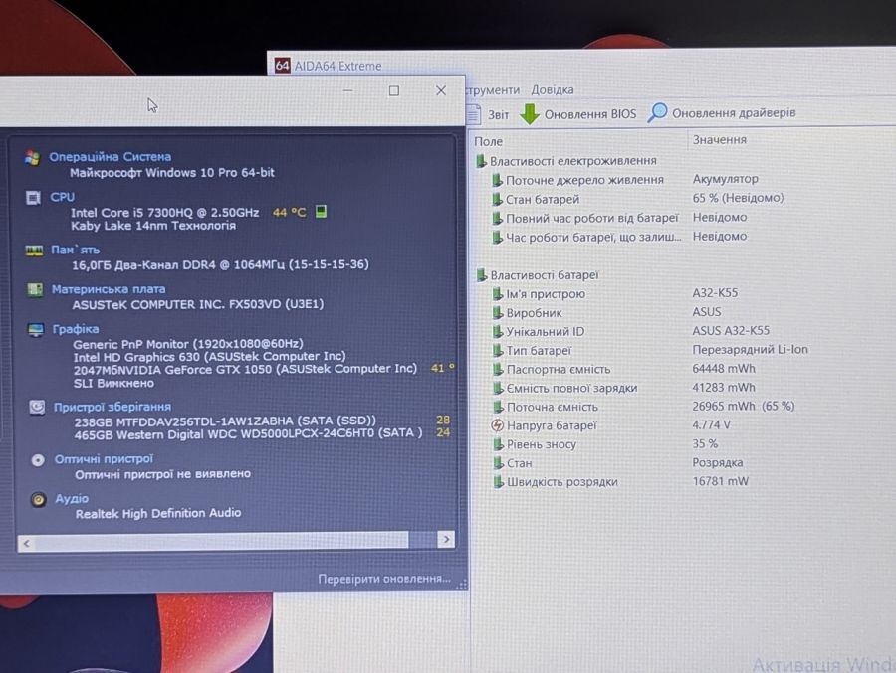Click the Windows flag icon by Операційна Система

click(32, 157)
